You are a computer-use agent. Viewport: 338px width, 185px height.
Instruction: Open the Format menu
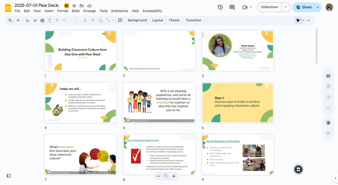point(63,11)
